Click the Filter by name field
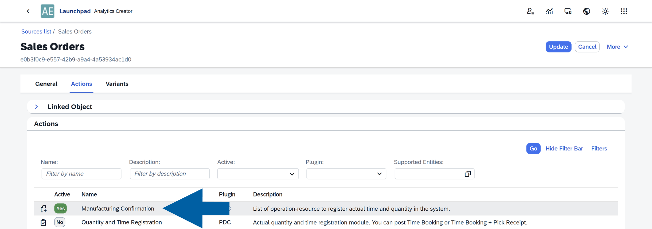 coord(81,174)
